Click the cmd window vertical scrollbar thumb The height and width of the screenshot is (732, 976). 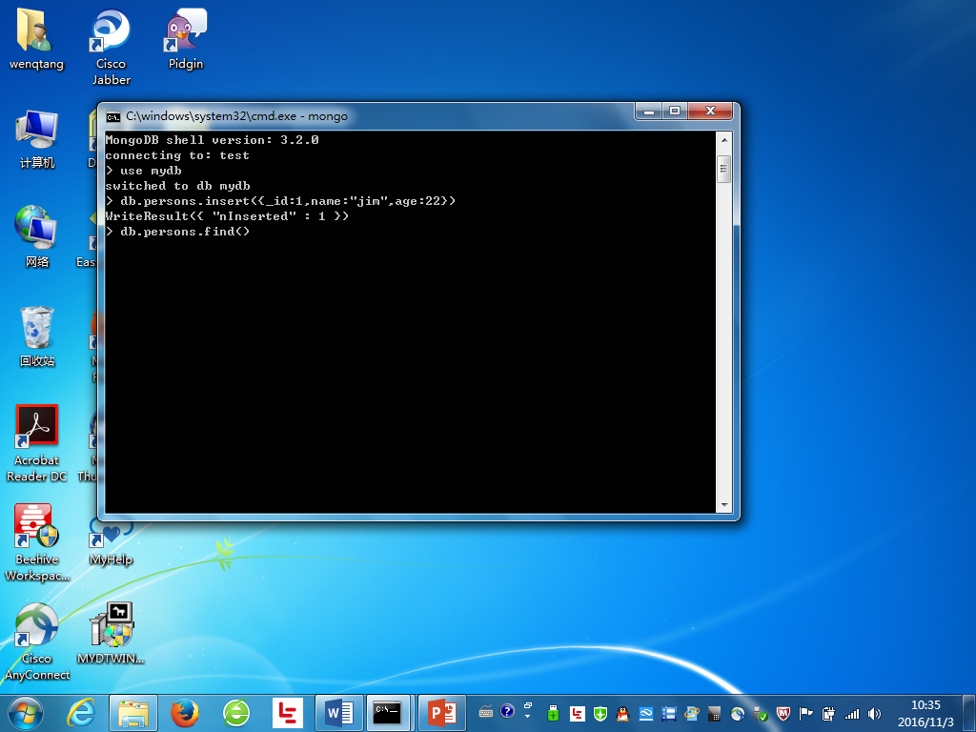[723, 170]
